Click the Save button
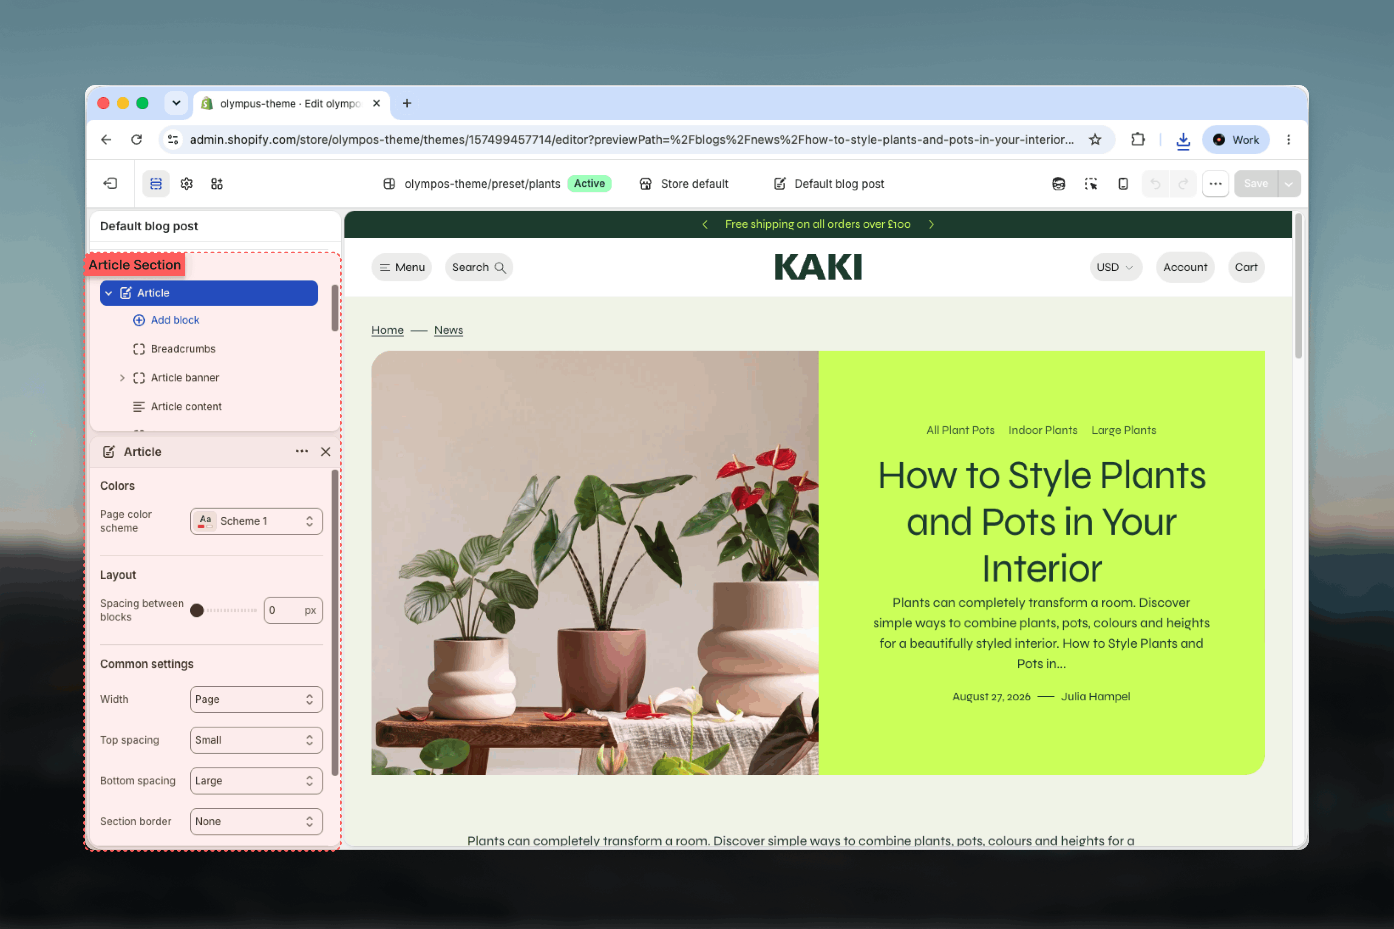Screen dimensions: 1394x929 click(x=1255, y=184)
